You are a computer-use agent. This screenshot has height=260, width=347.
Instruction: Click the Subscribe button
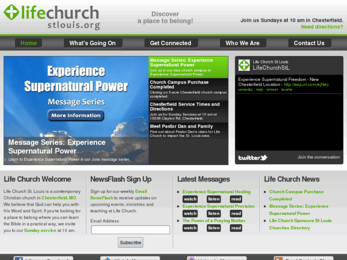click(x=130, y=242)
